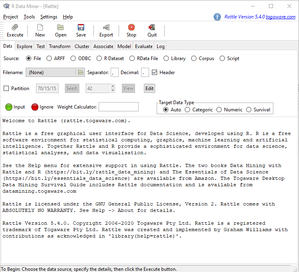Click the Weight Calculator input field
This screenshot has width=299, height=272.
[x=119, y=107]
